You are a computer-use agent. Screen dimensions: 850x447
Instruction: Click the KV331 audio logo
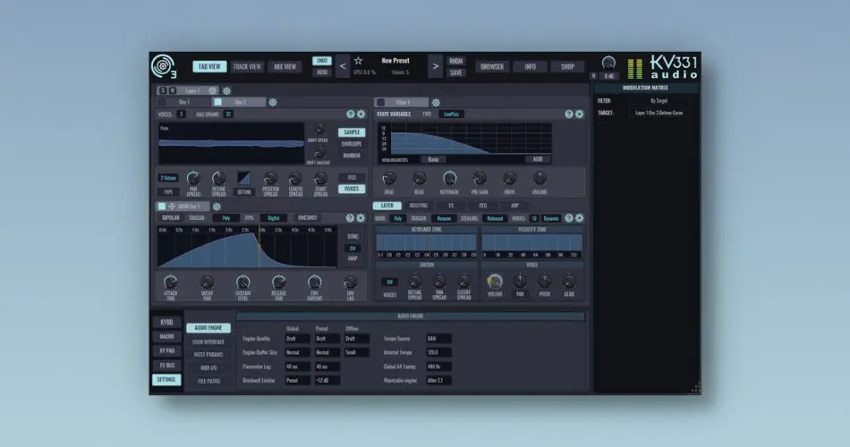pyautogui.click(x=674, y=67)
